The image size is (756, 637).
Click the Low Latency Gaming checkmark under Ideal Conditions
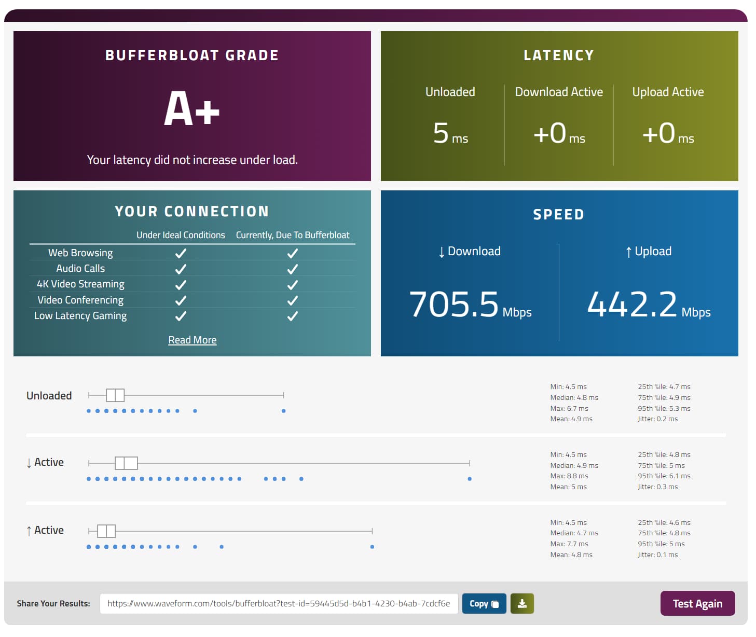(181, 316)
